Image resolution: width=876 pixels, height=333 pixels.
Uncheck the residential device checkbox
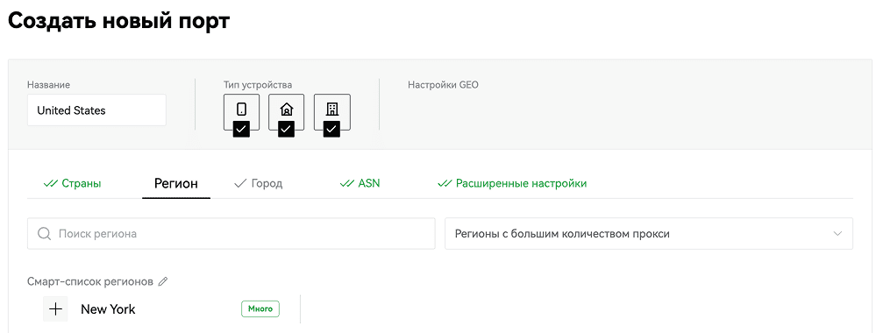(x=286, y=129)
